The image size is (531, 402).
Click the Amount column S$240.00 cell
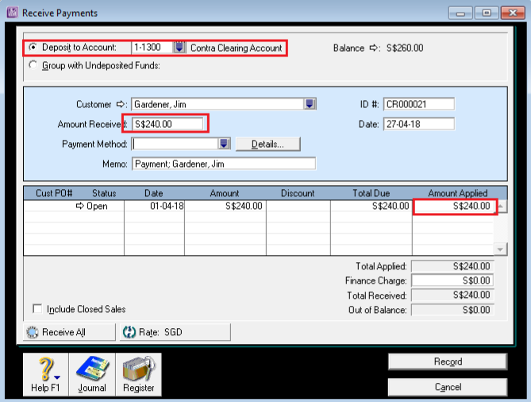tap(225, 206)
